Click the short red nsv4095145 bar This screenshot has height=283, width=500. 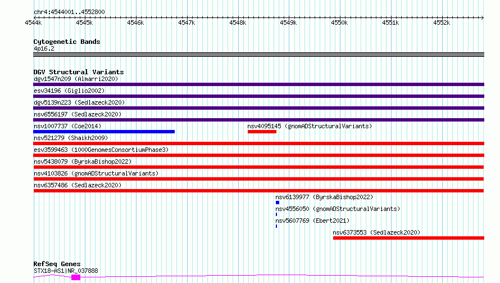point(262,132)
